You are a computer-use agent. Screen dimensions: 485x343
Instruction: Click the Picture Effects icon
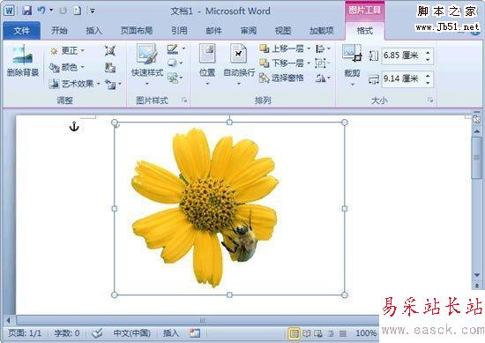(x=172, y=63)
